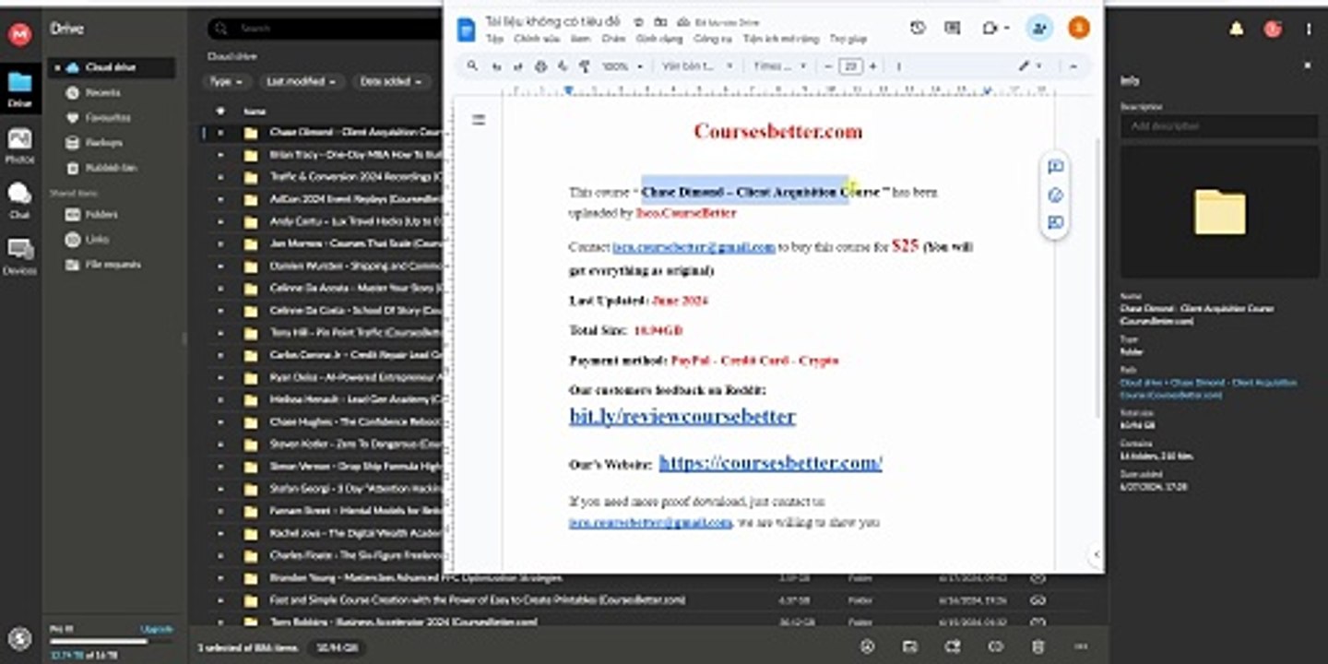Click the print icon in Docs toolbar
This screenshot has width=1328, height=664.
(x=541, y=66)
